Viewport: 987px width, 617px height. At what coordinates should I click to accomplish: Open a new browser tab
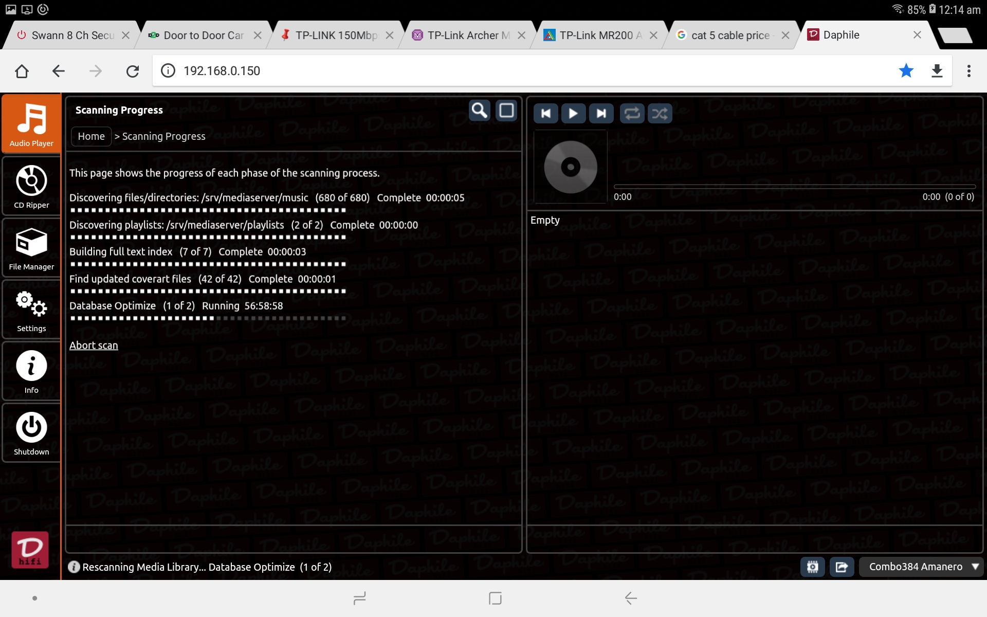point(955,35)
